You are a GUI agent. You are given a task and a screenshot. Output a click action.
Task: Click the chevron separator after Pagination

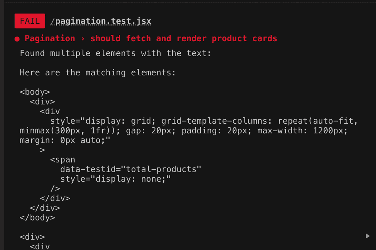[x=83, y=39]
